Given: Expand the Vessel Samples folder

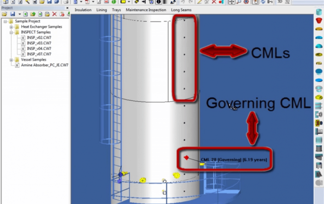Looking at the screenshot, I should (x=11, y=60).
